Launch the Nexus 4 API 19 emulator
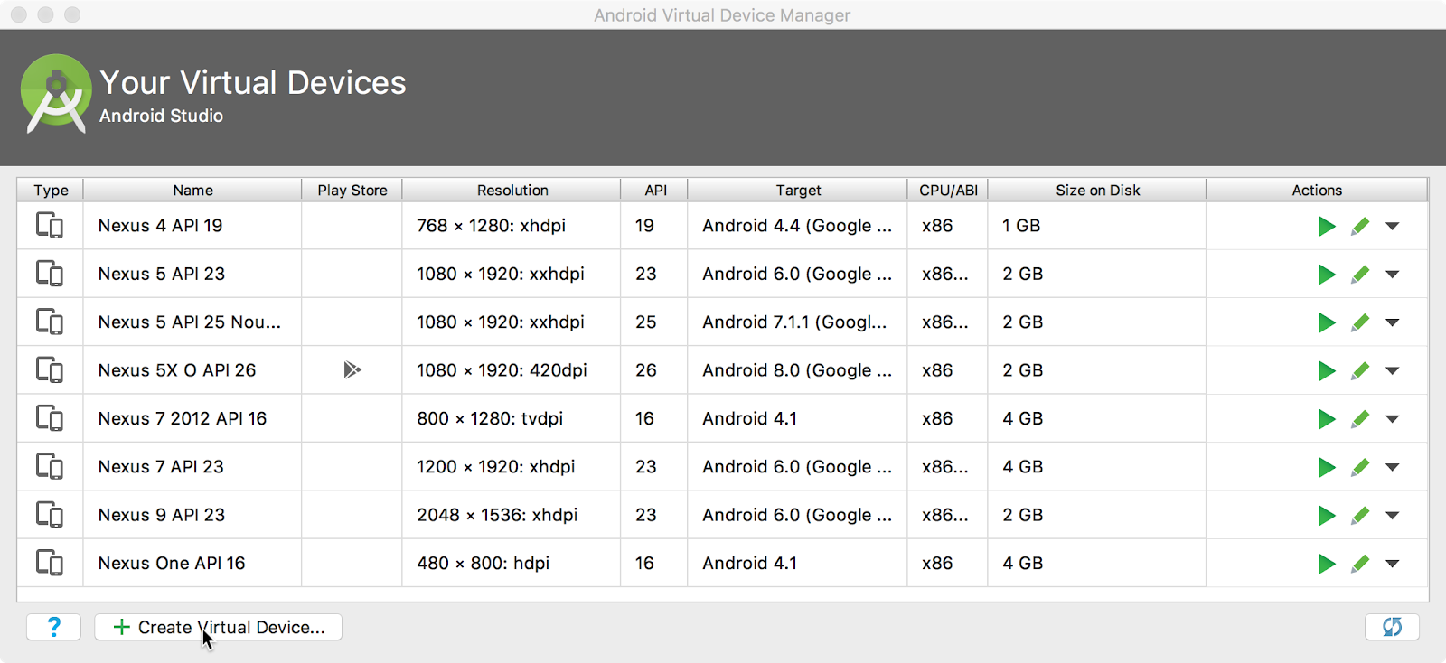The height and width of the screenshot is (663, 1446). click(x=1326, y=226)
